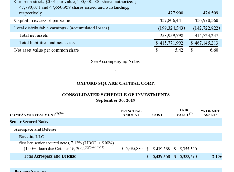Click the 'COST' column header
Screen dimensions: 234x172
(x=157, y=115)
